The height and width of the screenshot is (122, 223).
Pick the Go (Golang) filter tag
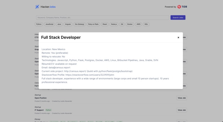(x=79, y=24)
